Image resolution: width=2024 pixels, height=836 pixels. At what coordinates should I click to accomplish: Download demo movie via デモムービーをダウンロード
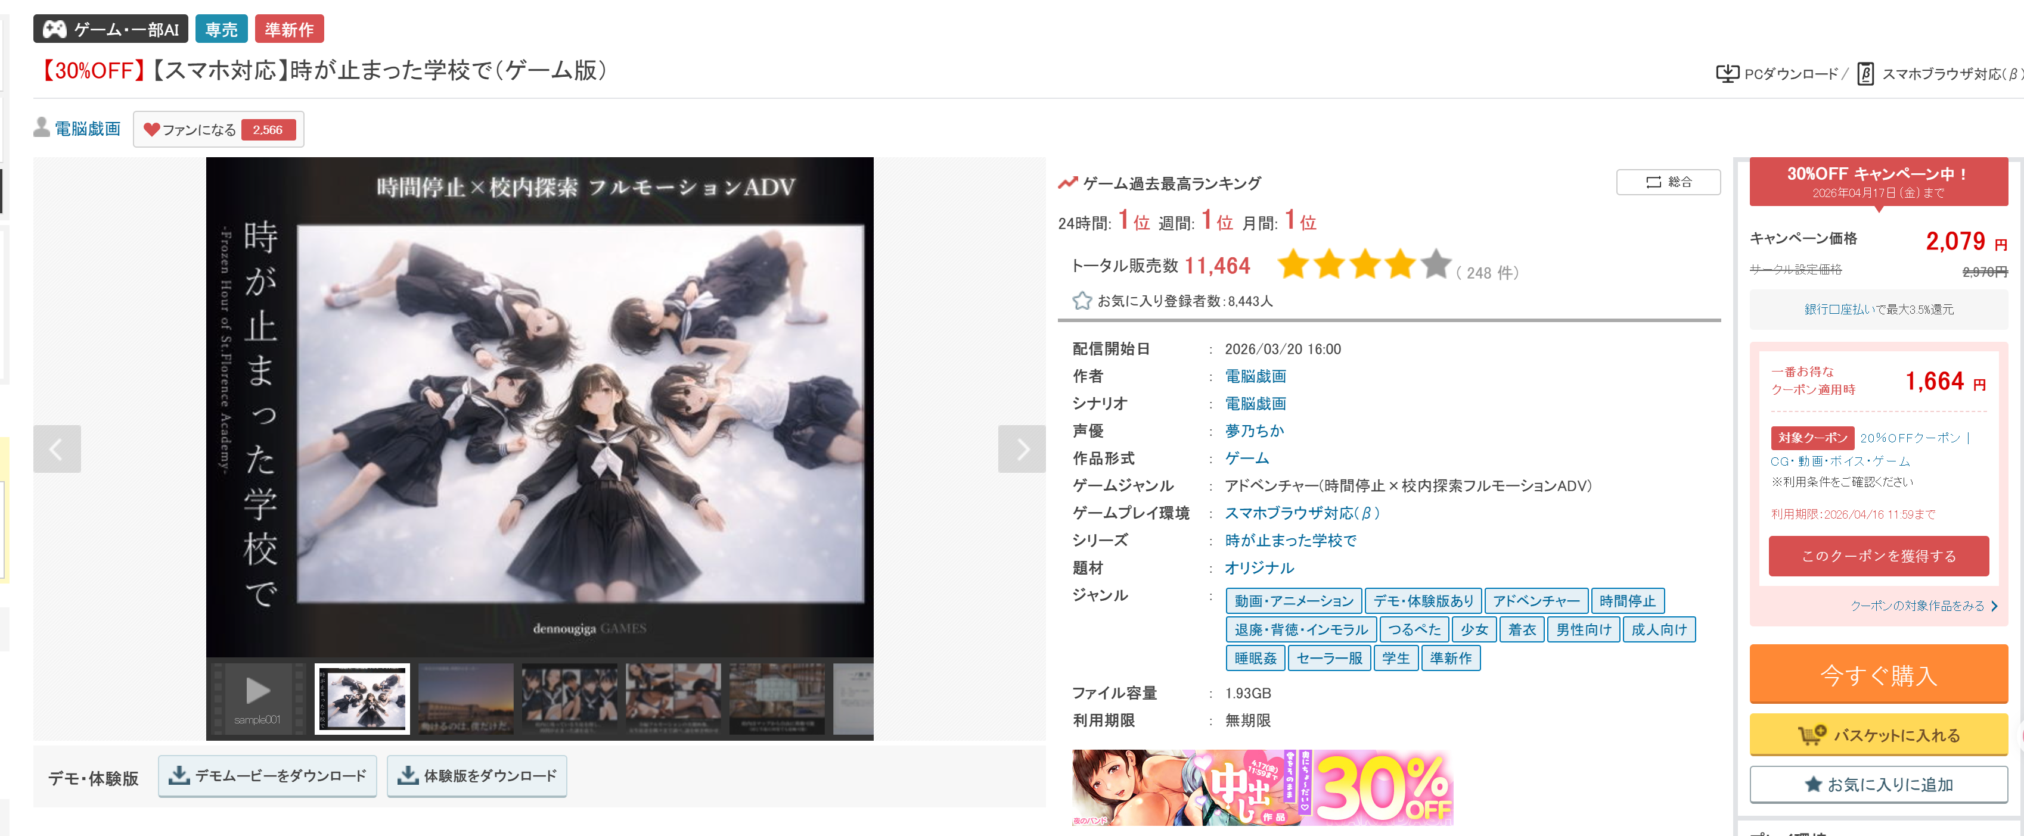tap(267, 775)
